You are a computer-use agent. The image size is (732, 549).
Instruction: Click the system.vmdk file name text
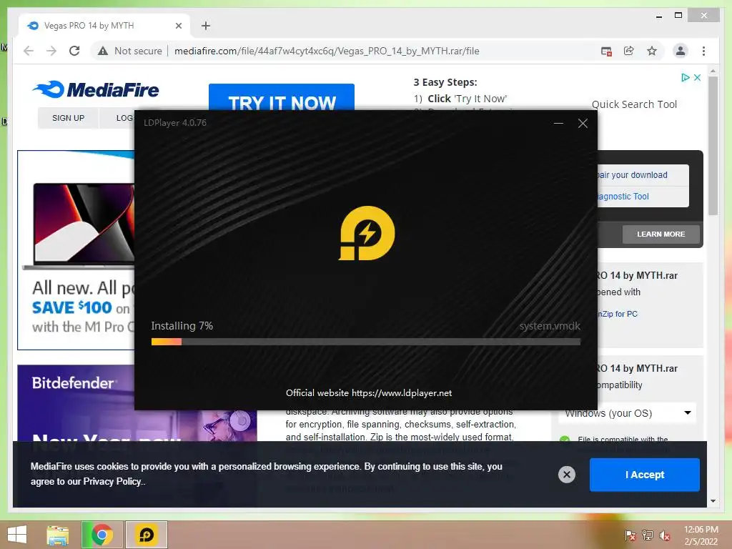(x=550, y=326)
